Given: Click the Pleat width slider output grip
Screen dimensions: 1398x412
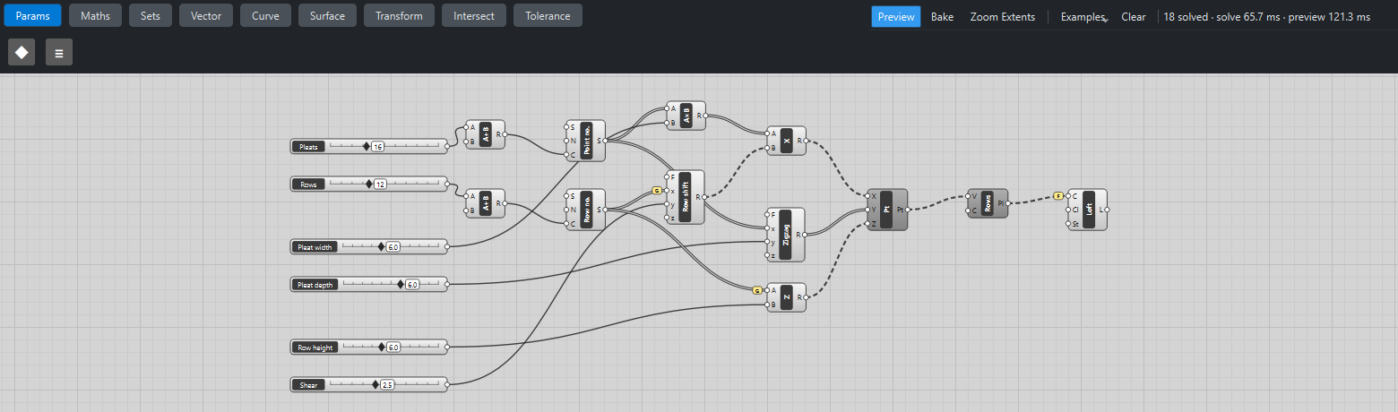Looking at the screenshot, I should [446, 246].
